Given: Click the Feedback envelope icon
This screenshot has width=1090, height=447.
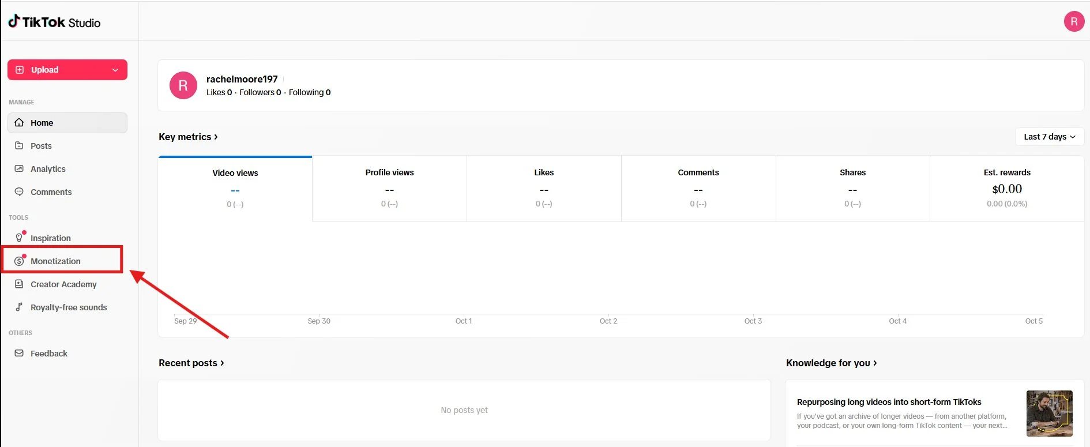Looking at the screenshot, I should (19, 353).
